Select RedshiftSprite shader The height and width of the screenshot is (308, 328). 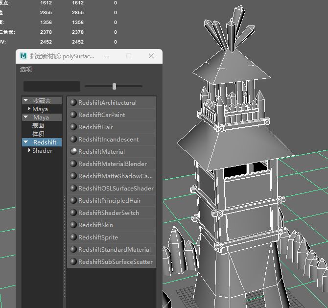tap(112, 237)
